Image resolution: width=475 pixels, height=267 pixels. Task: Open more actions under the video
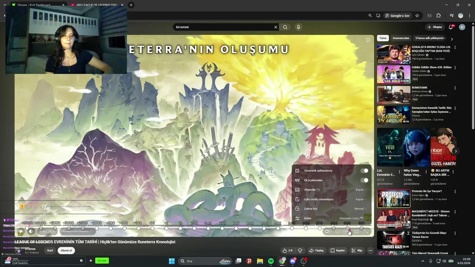[370, 251]
